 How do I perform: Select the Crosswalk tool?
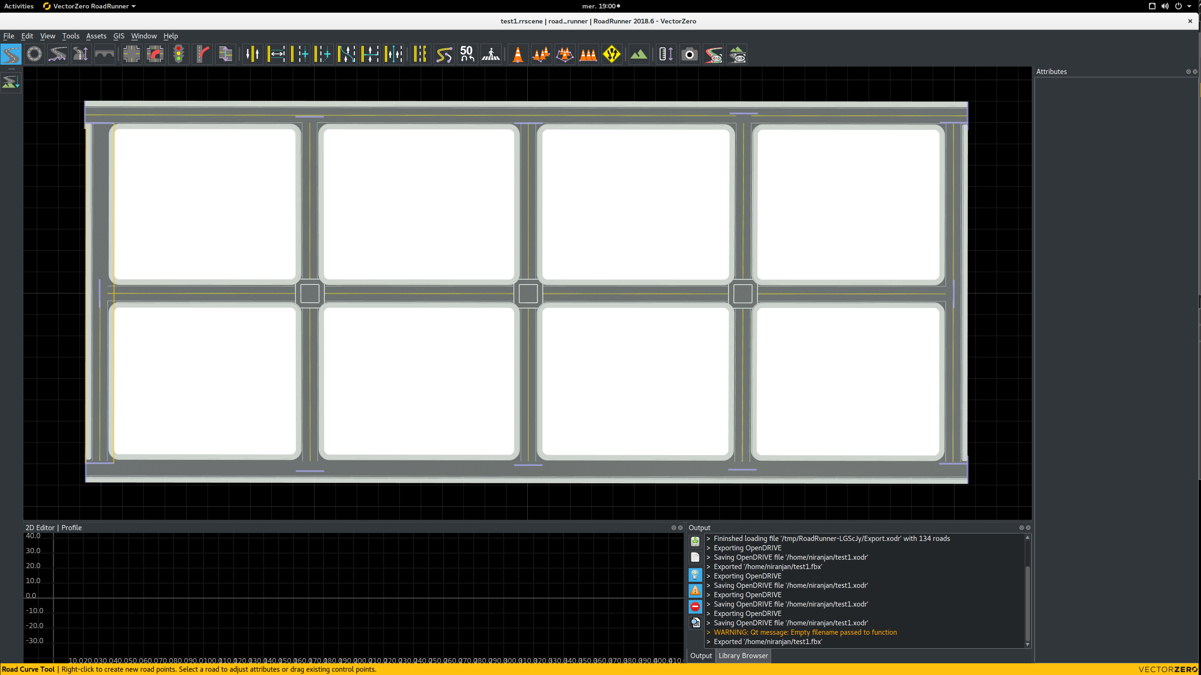(x=491, y=54)
